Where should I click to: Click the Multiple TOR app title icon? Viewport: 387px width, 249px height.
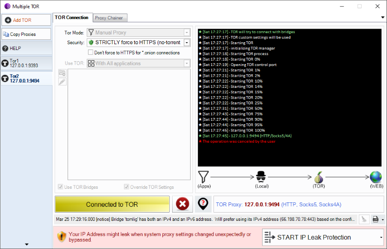click(x=7, y=6)
